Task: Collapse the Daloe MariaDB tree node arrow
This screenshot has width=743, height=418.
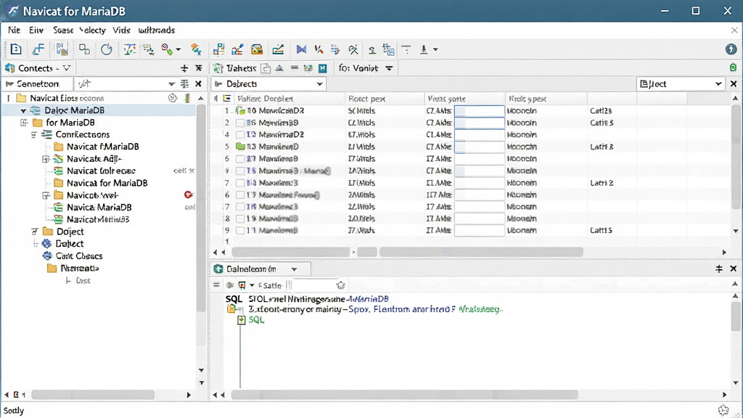Action: (22, 110)
